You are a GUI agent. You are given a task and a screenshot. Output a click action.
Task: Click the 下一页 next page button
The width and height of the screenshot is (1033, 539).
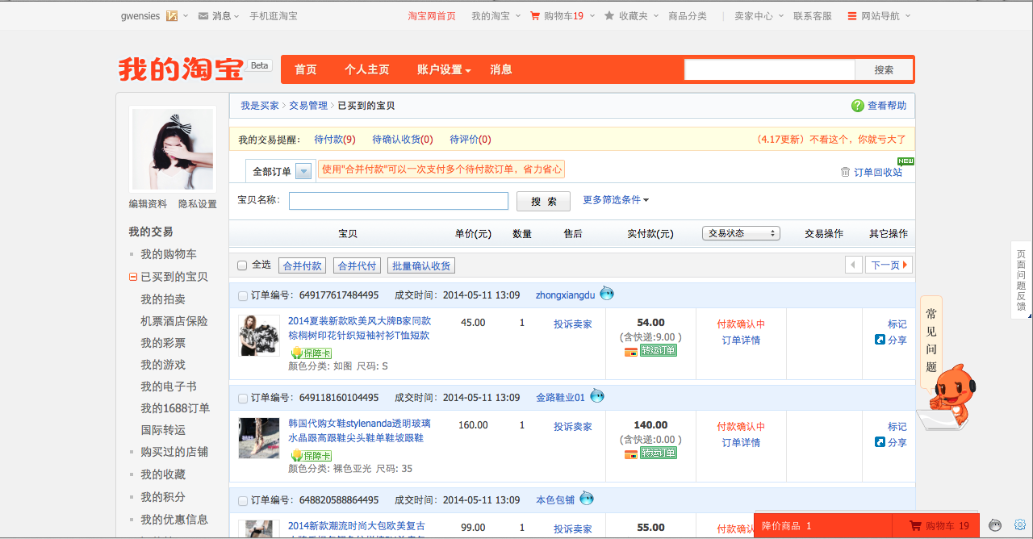[x=889, y=265]
